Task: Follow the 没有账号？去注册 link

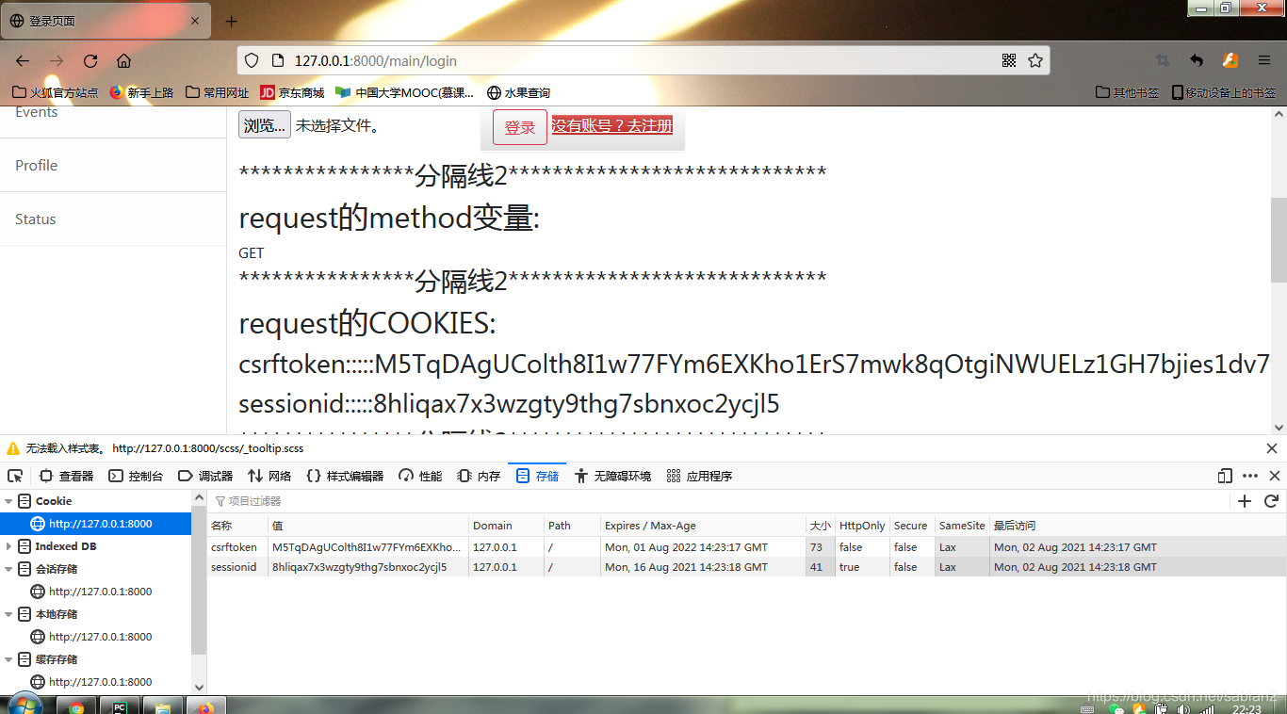Action: point(612,125)
